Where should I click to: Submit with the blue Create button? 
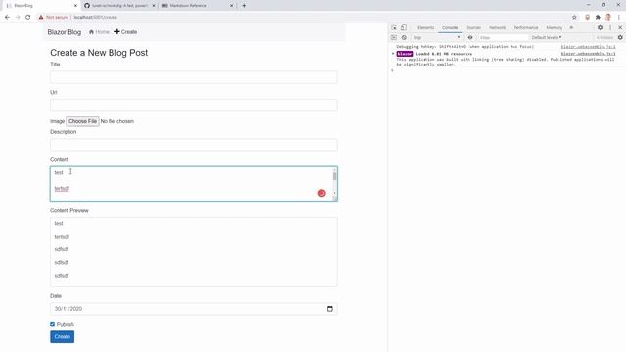(x=63, y=336)
